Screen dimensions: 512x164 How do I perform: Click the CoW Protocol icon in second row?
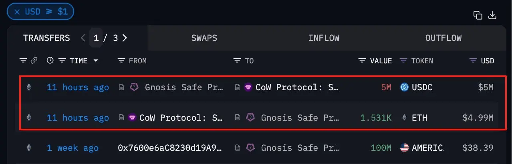click(x=132, y=117)
